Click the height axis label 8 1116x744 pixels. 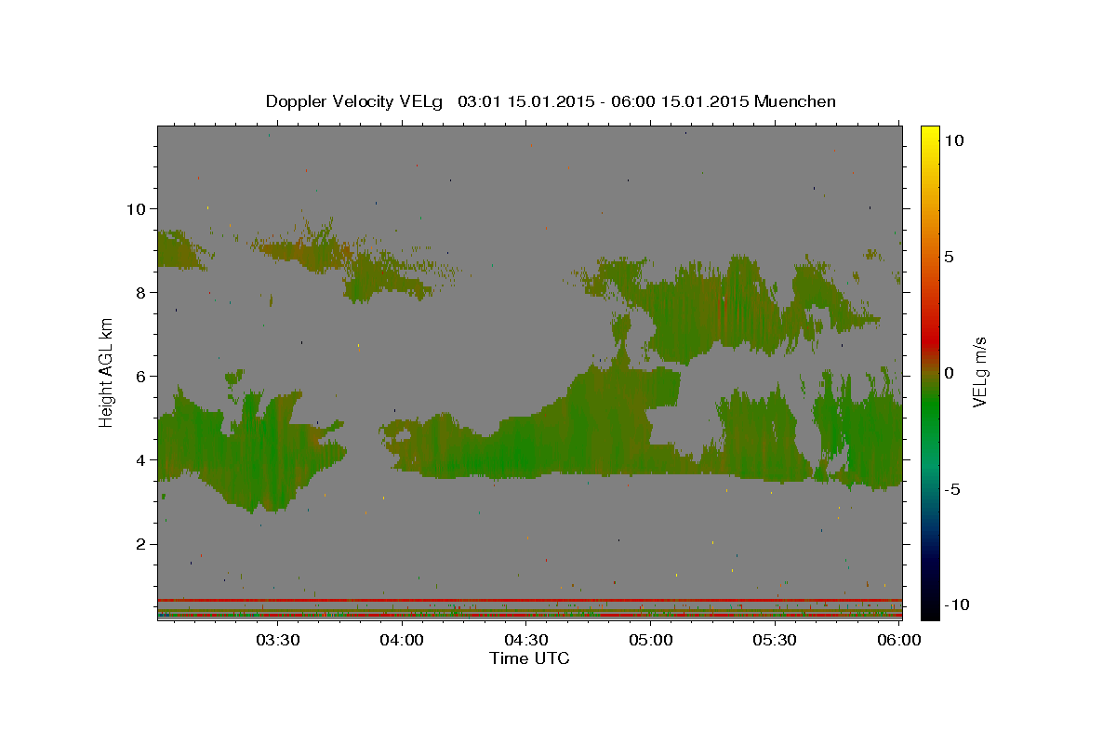click(139, 292)
